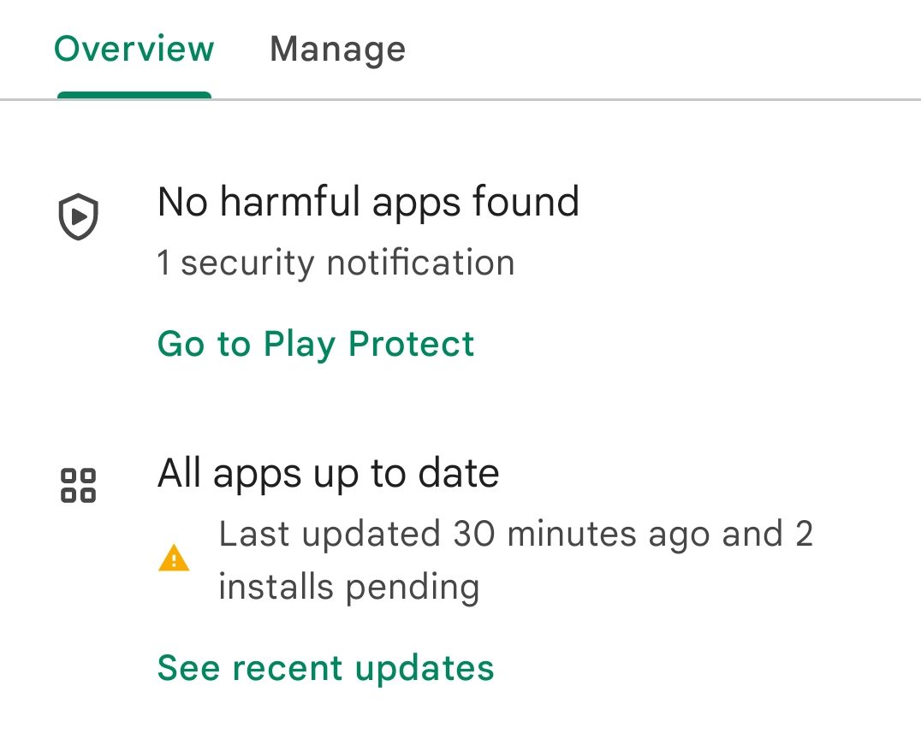The height and width of the screenshot is (745, 921).
Task: Click the Play Protect shield icon
Action: [79, 217]
